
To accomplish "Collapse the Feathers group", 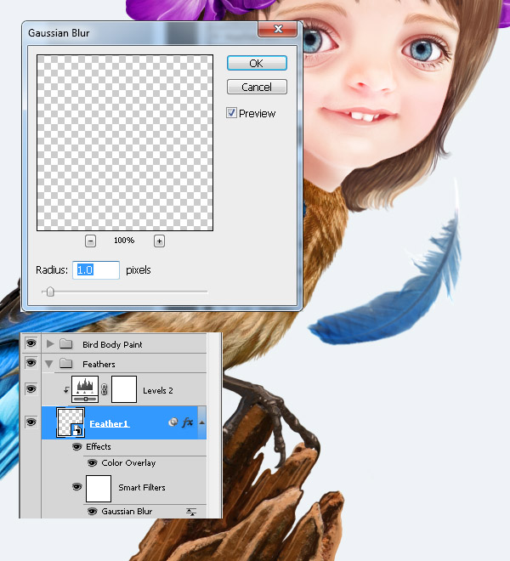I will point(49,364).
